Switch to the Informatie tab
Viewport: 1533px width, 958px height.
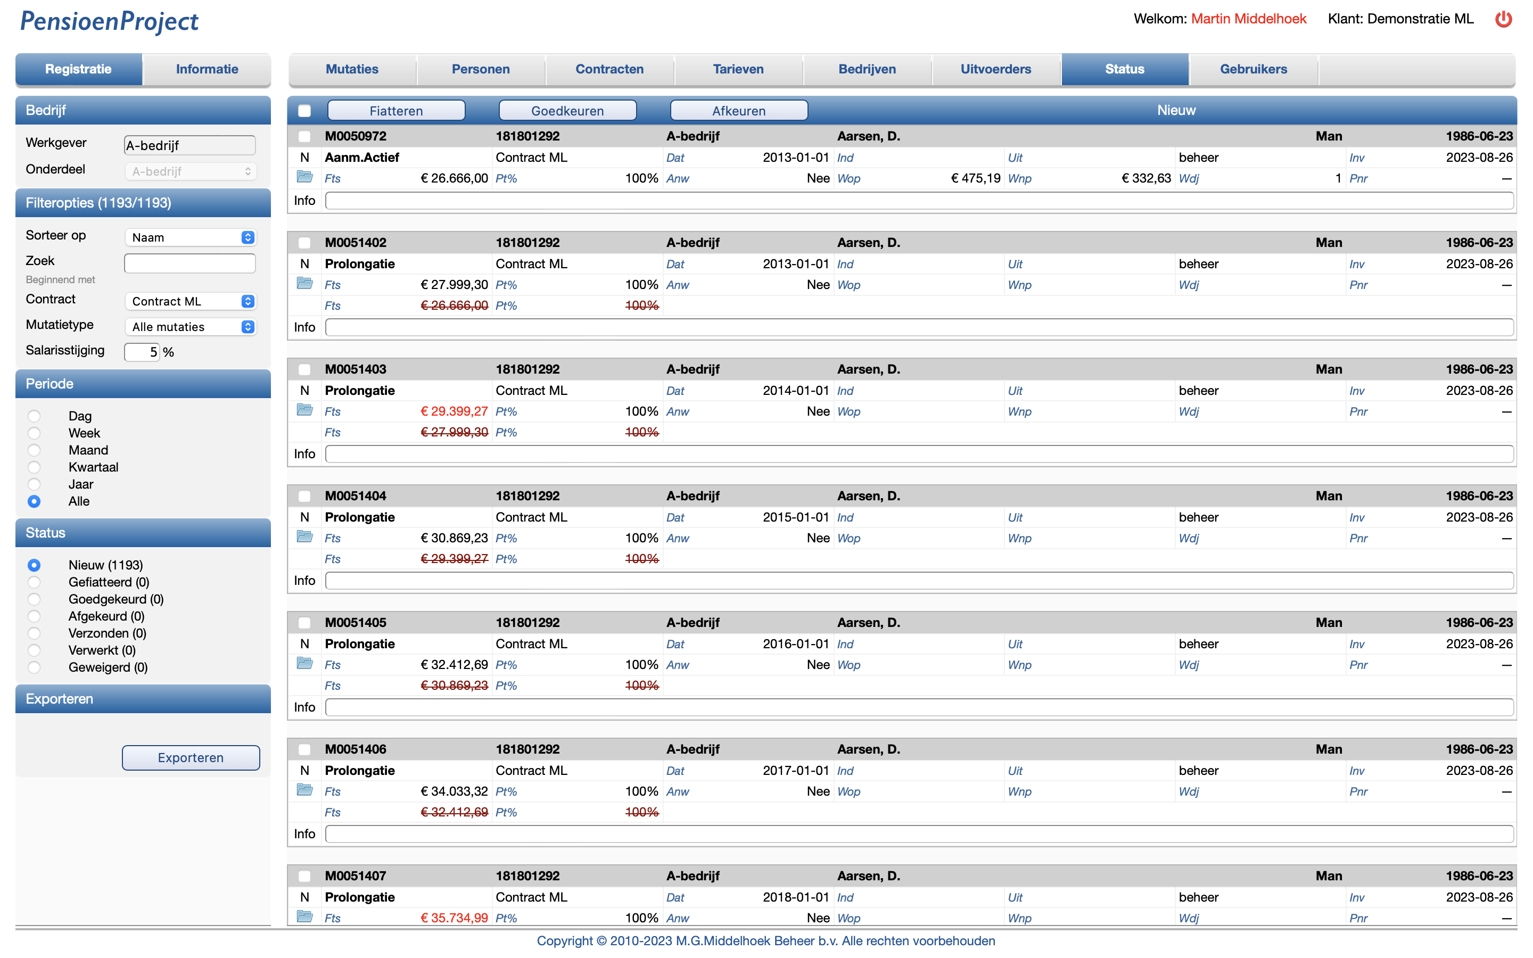[207, 69]
